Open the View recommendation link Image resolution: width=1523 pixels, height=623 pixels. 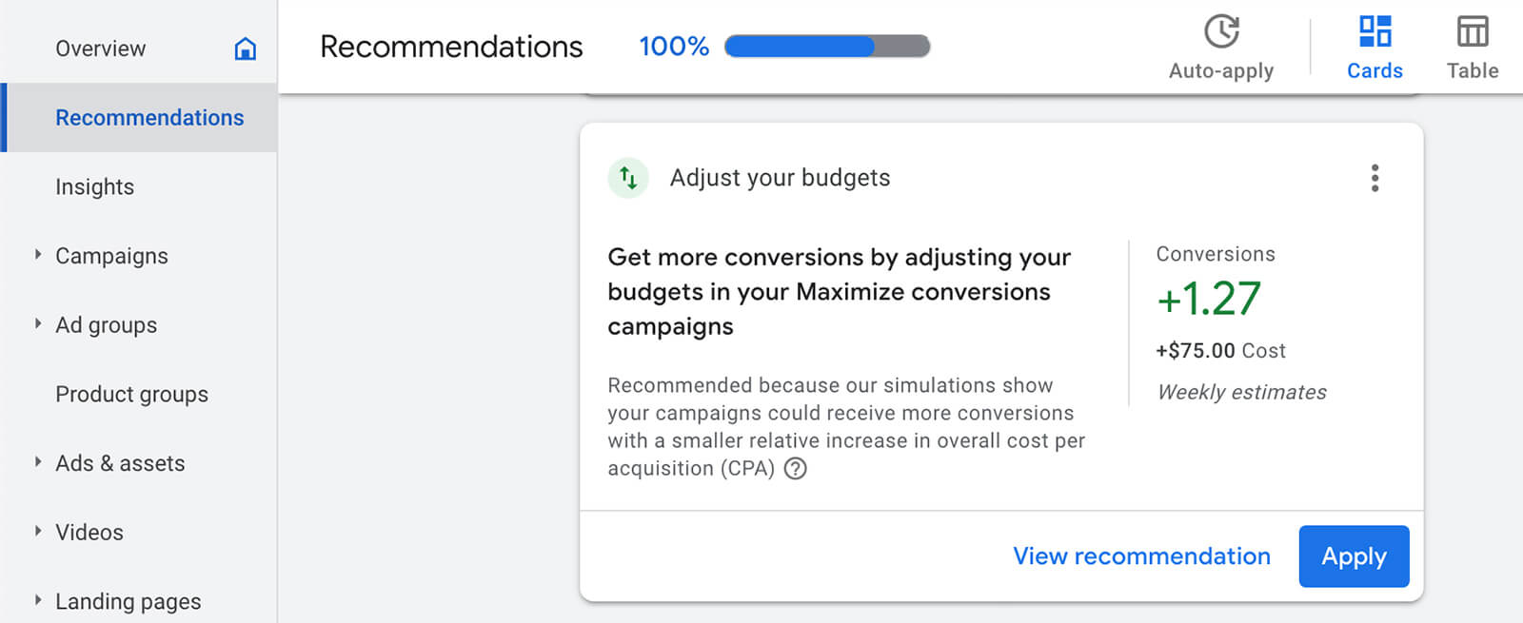click(x=1140, y=556)
